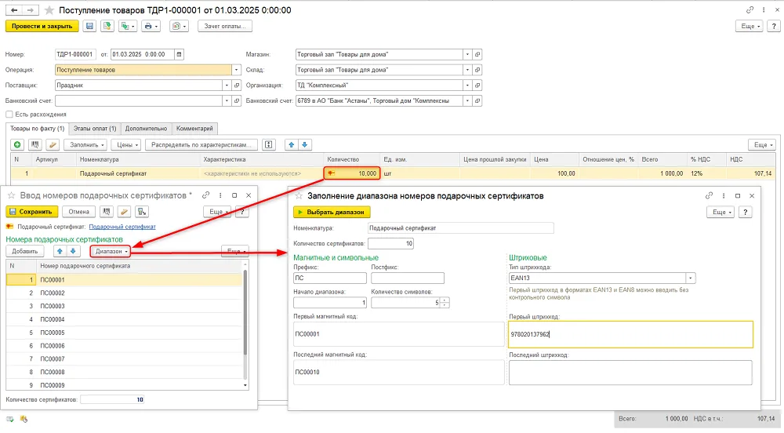This screenshot has width=784, height=433.
Task: Move goods row down with blue arrow
Action: click(x=304, y=144)
